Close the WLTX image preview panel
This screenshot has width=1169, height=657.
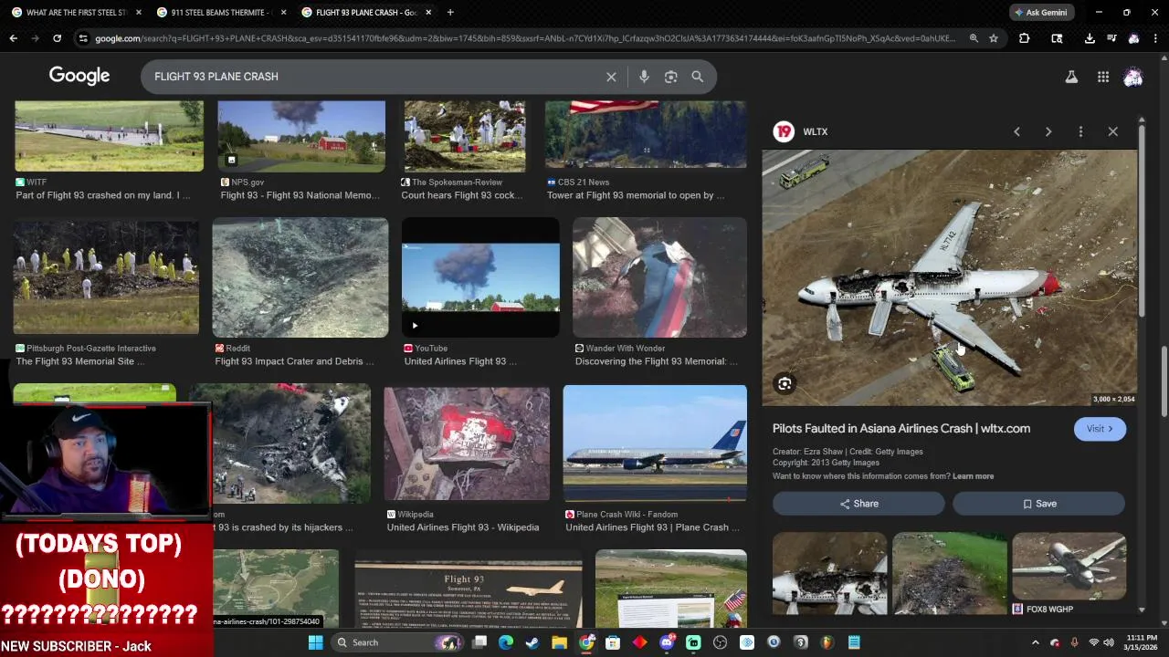pos(1112,131)
